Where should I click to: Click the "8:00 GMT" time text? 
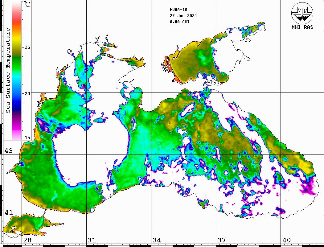pyautogui.click(x=179, y=22)
